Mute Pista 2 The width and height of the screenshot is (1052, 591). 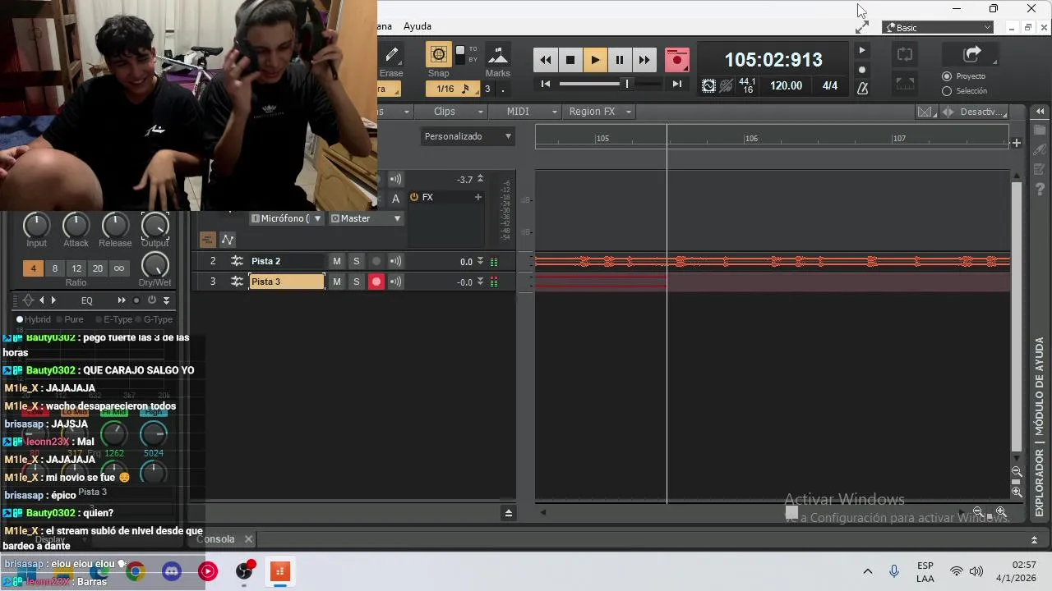pyautogui.click(x=336, y=261)
